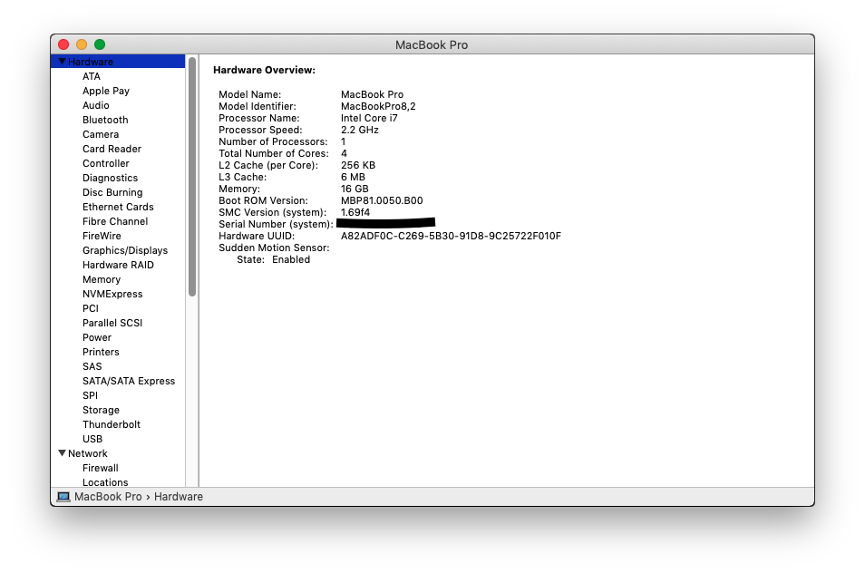Image resolution: width=865 pixels, height=573 pixels.
Task: Select Boot ROM Version MBP81.0050.B00
Action: (382, 200)
